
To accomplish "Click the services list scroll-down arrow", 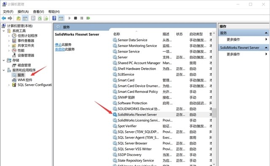I will (x=214, y=164).
